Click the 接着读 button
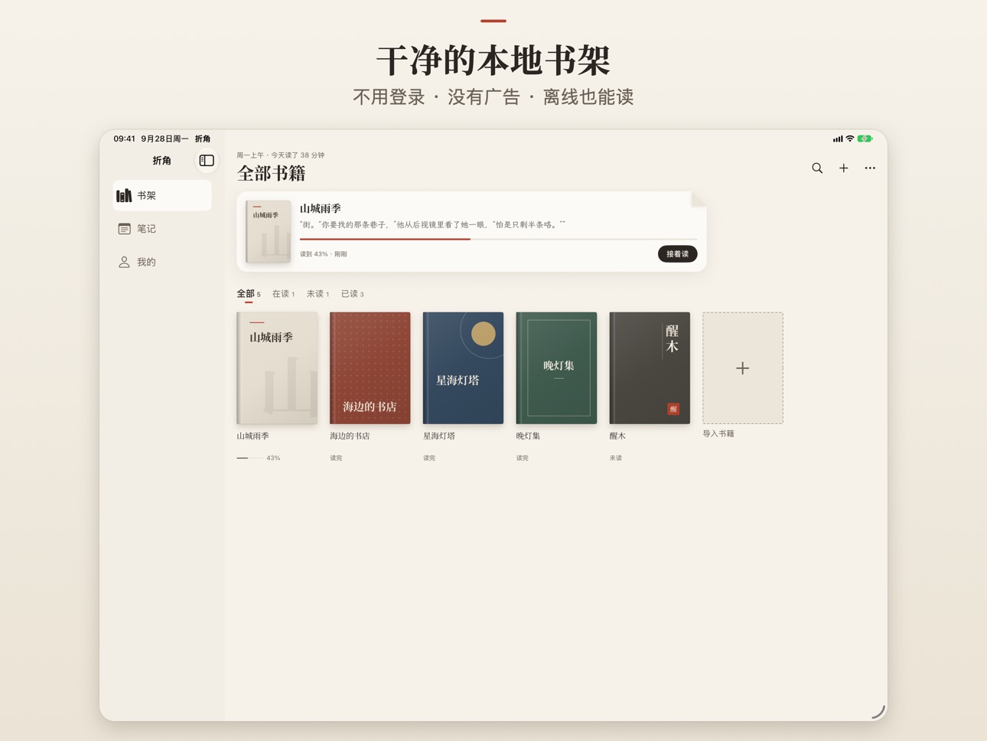This screenshot has width=987, height=741. (x=677, y=254)
